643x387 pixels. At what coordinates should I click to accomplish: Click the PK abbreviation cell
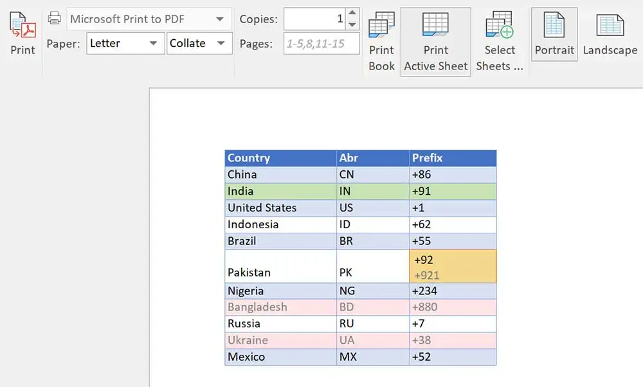(x=373, y=266)
